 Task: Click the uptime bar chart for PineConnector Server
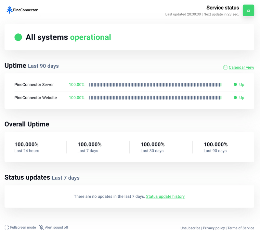pos(156,84)
